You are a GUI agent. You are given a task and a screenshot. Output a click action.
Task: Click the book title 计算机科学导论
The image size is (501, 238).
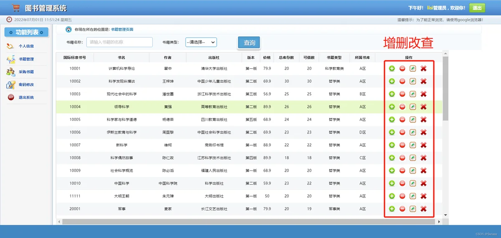click(x=121, y=68)
